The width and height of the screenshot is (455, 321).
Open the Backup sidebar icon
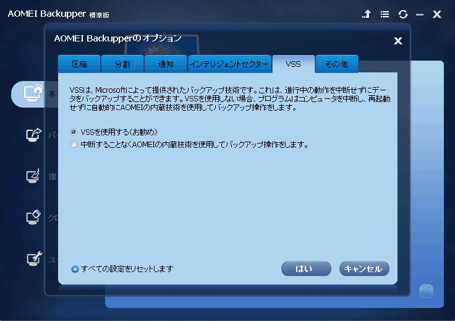click(33, 135)
